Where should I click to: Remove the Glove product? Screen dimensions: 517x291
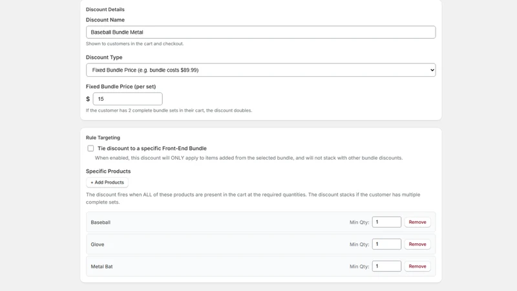(417, 244)
